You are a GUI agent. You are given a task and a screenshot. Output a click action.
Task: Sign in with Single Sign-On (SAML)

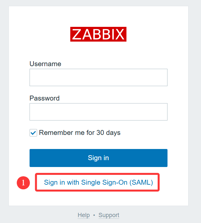click(x=98, y=183)
